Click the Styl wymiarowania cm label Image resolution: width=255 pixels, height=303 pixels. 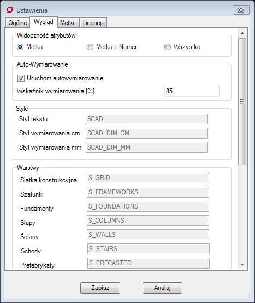pyautogui.click(x=50, y=133)
